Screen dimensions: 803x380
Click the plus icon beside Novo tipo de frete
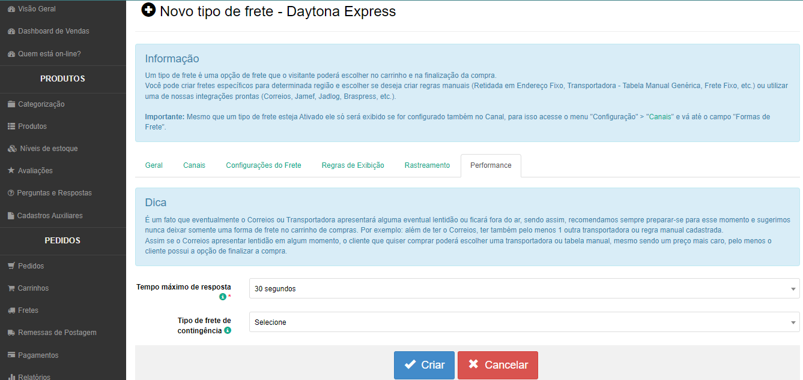[x=148, y=10]
